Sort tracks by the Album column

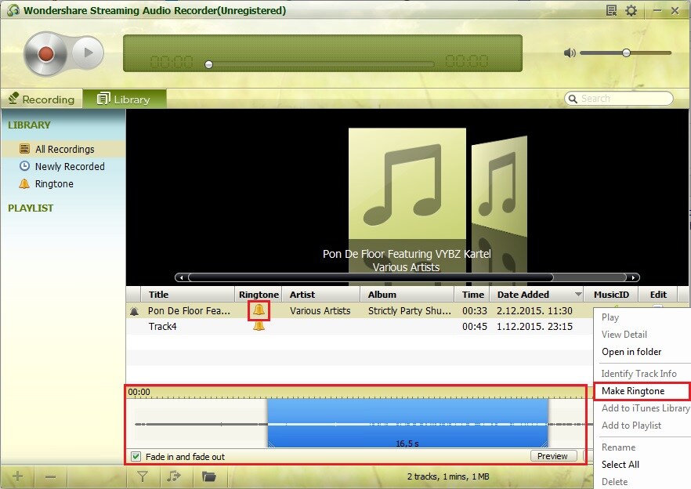click(x=407, y=294)
